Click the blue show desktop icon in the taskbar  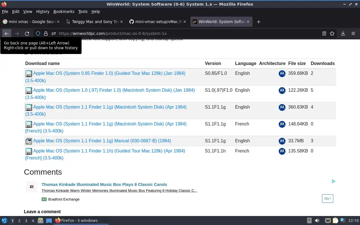49,220
